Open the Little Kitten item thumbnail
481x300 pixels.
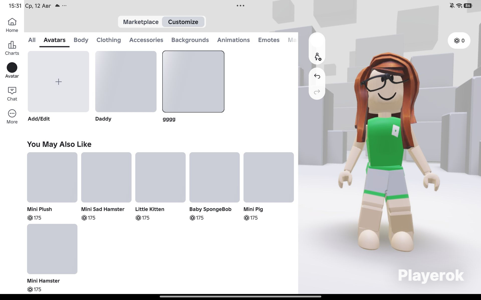tap(161, 177)
